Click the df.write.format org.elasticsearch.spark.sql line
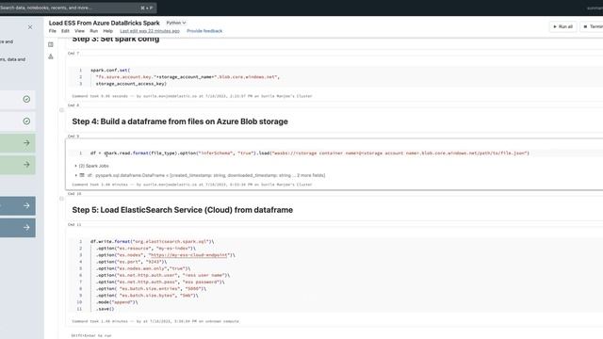 pos(152,241)
